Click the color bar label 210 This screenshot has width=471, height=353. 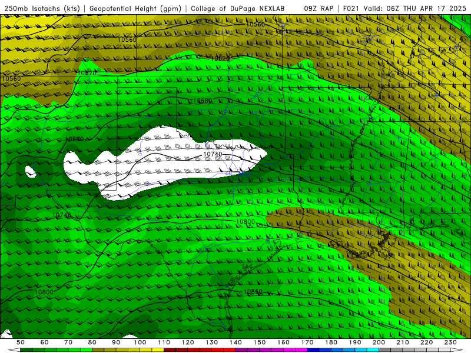click(403, 342)
